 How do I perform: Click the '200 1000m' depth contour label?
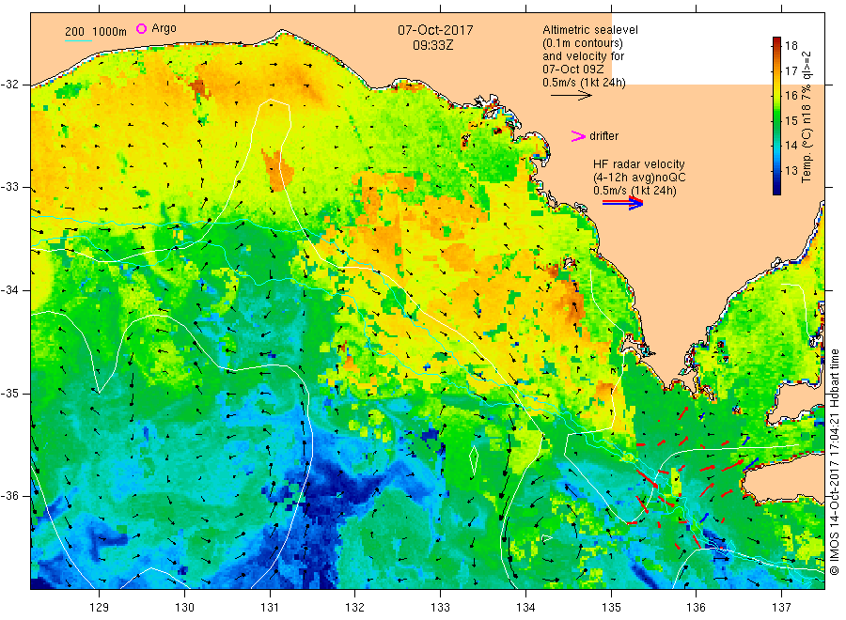[x=96, y=32]
